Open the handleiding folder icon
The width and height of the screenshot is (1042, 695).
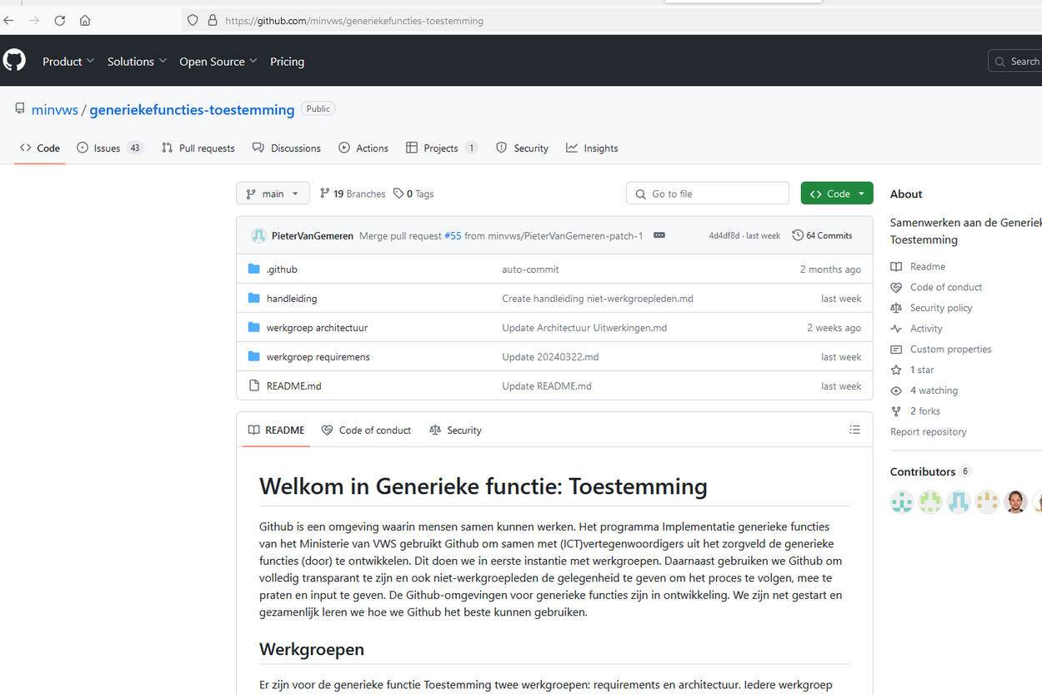click(254, 298)
